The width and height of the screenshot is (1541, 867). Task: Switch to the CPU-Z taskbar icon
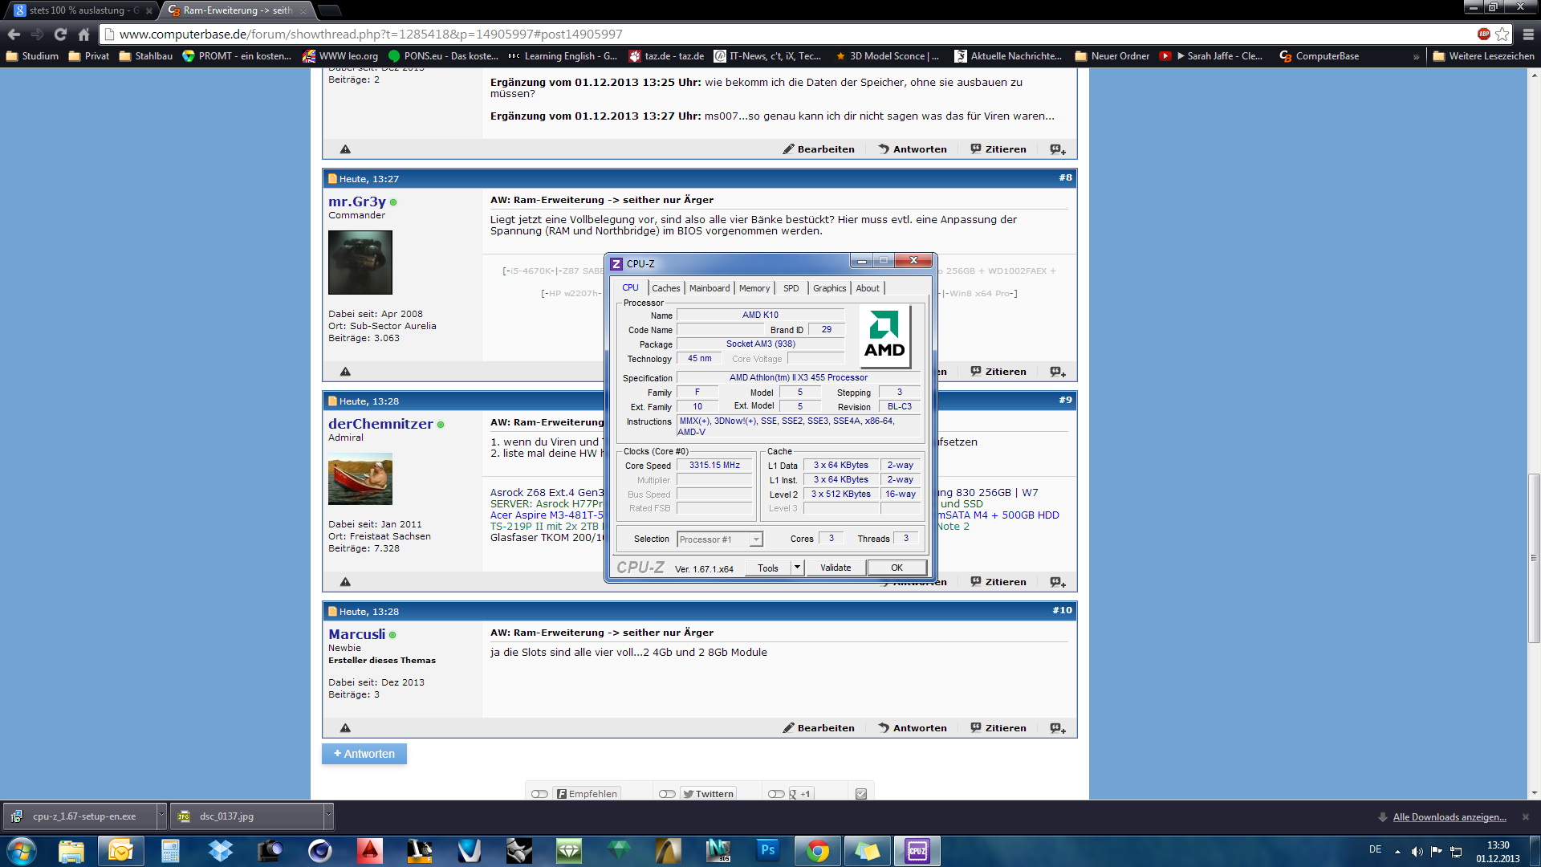(917, 851)
